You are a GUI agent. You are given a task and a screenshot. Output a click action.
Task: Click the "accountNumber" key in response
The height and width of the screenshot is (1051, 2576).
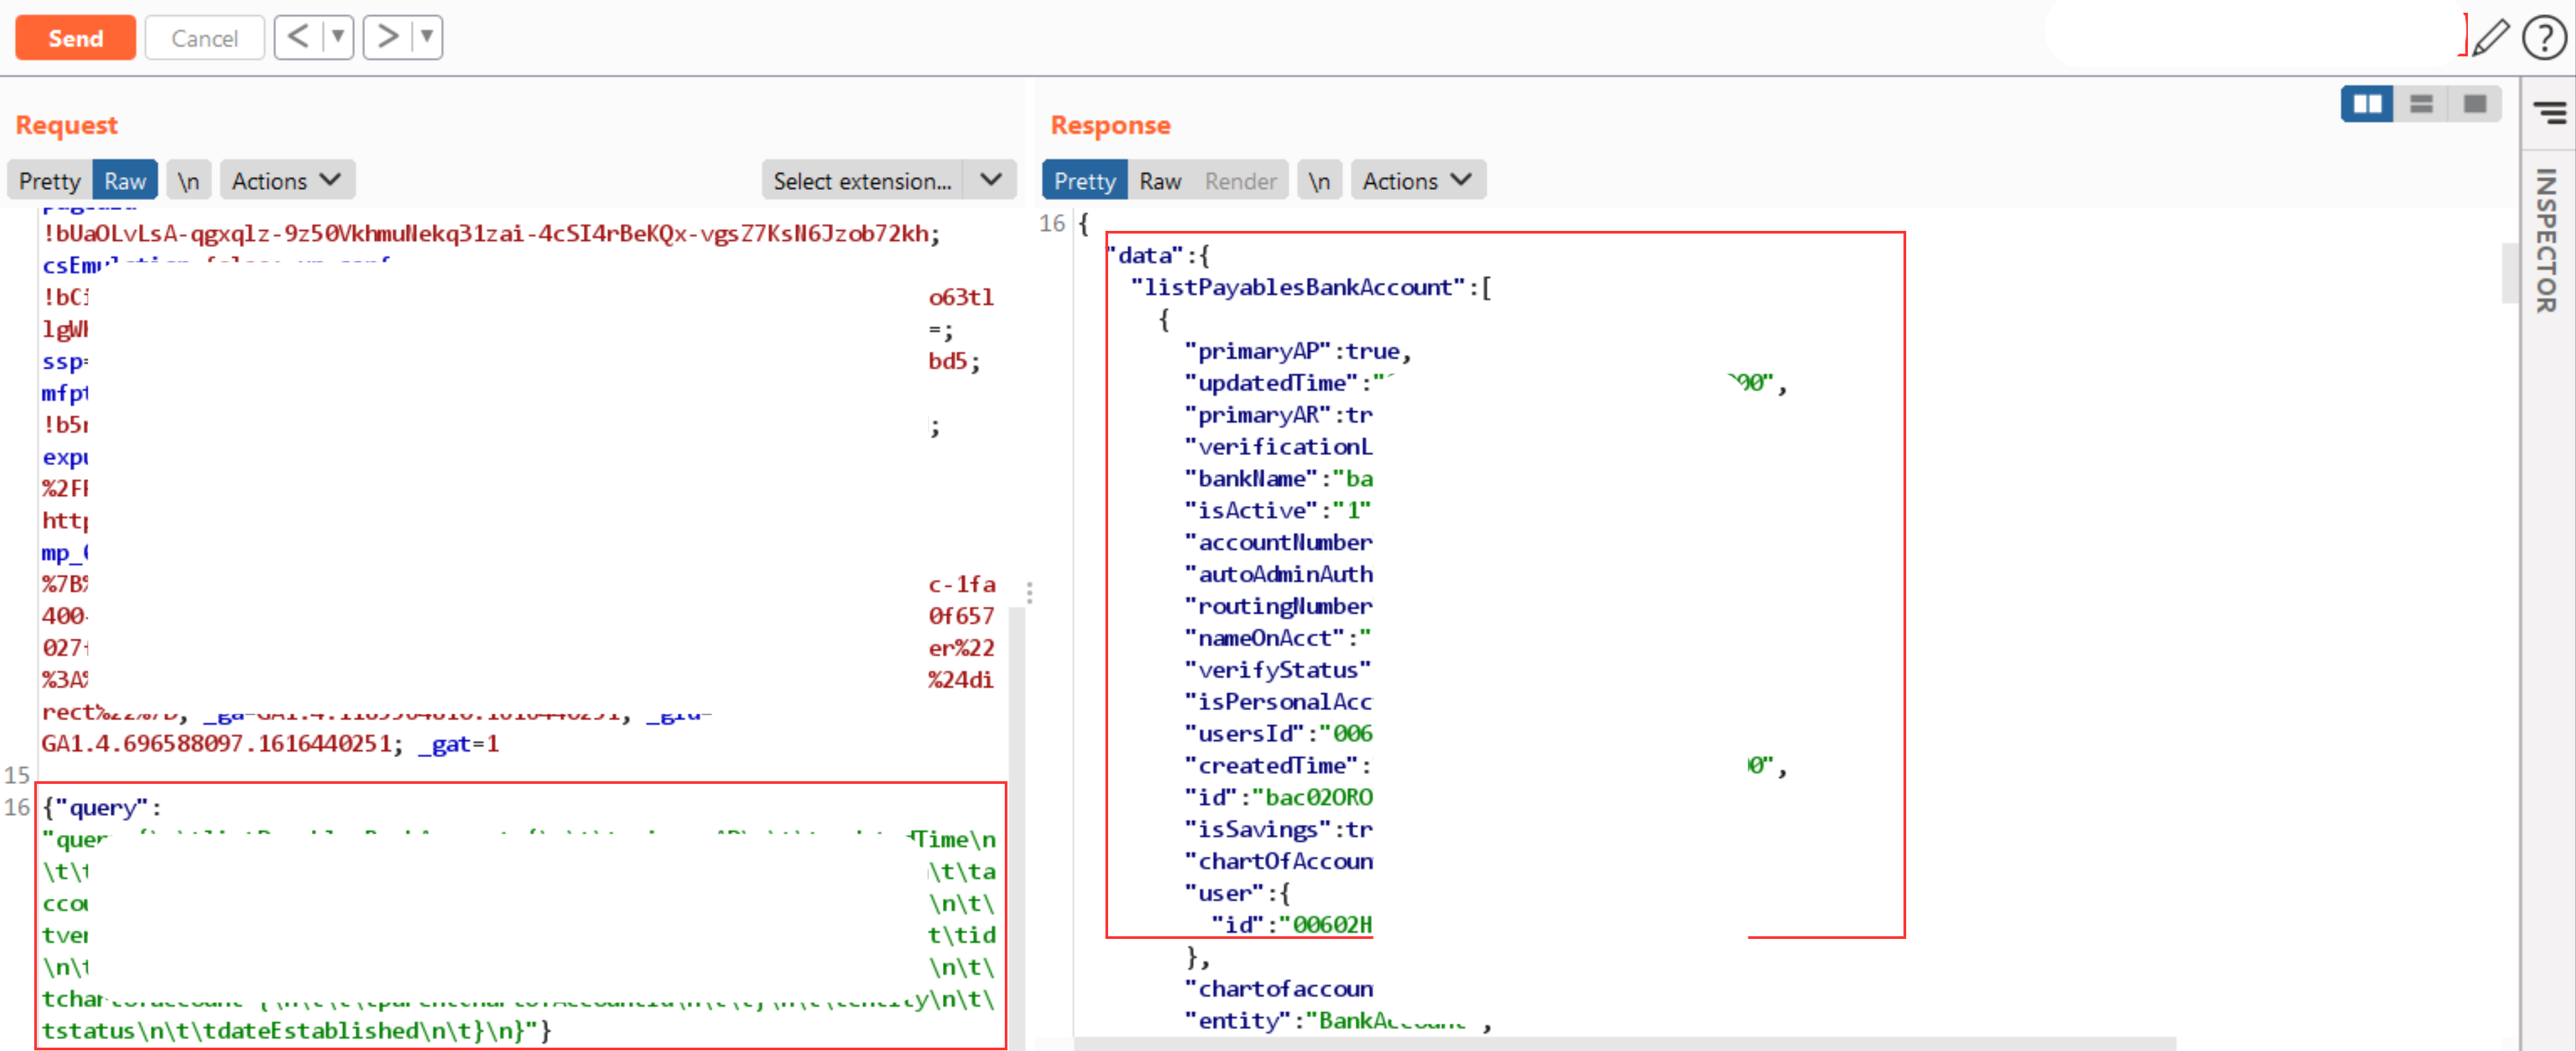[x=1278, y=543]
